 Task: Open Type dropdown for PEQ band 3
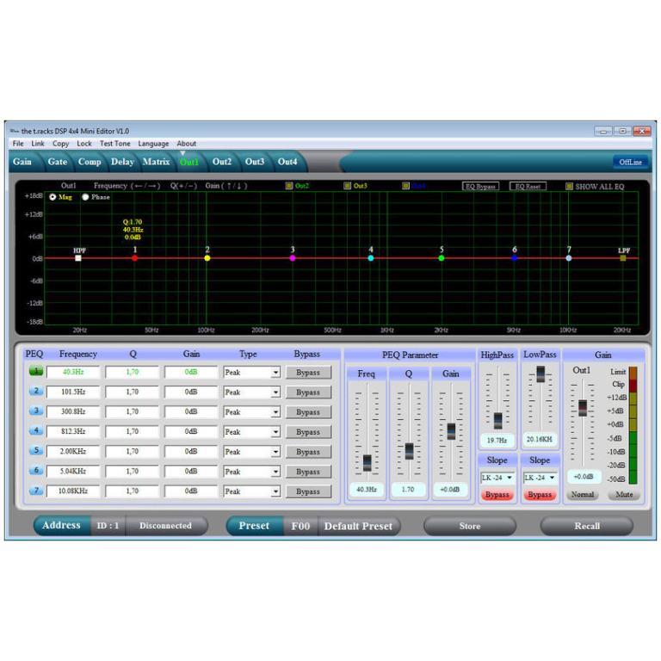click(275, 412)
